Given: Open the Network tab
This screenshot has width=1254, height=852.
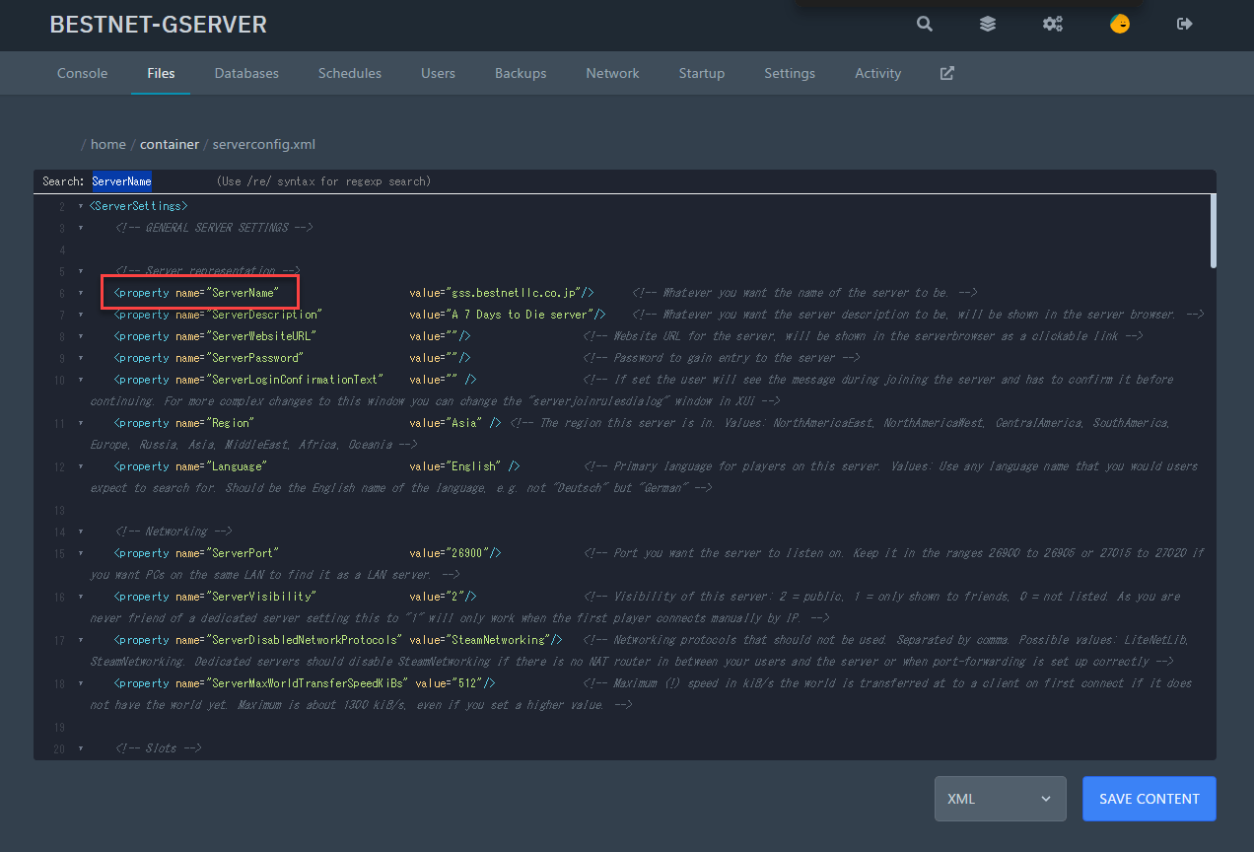Looking at the screenshot, I should pos(612,73).
